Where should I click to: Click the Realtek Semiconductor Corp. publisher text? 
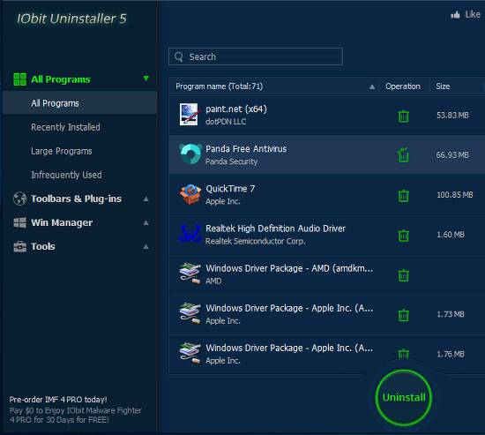256,241
